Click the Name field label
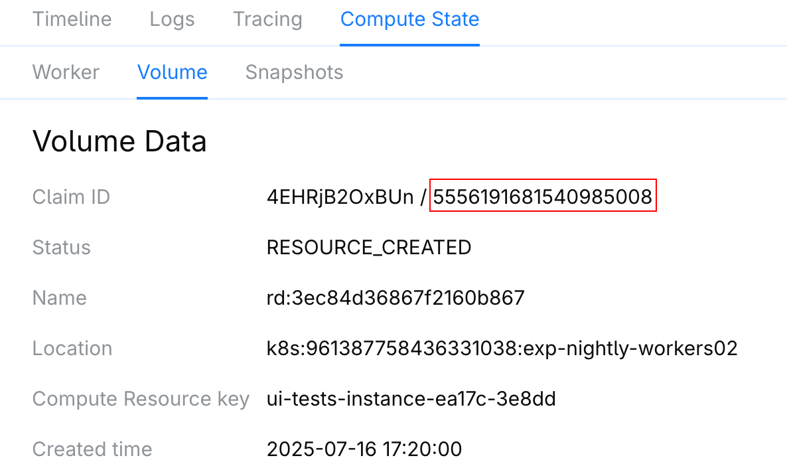Image resolution: width=787 pixels, height=474 pixels. [59, 297]
